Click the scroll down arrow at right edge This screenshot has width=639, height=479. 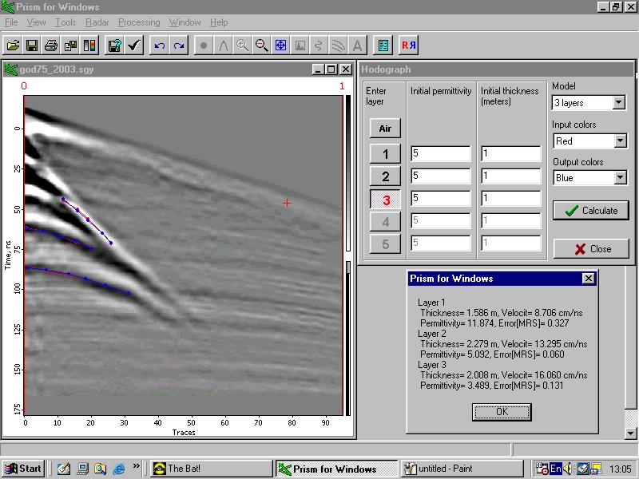coord(630,433)
